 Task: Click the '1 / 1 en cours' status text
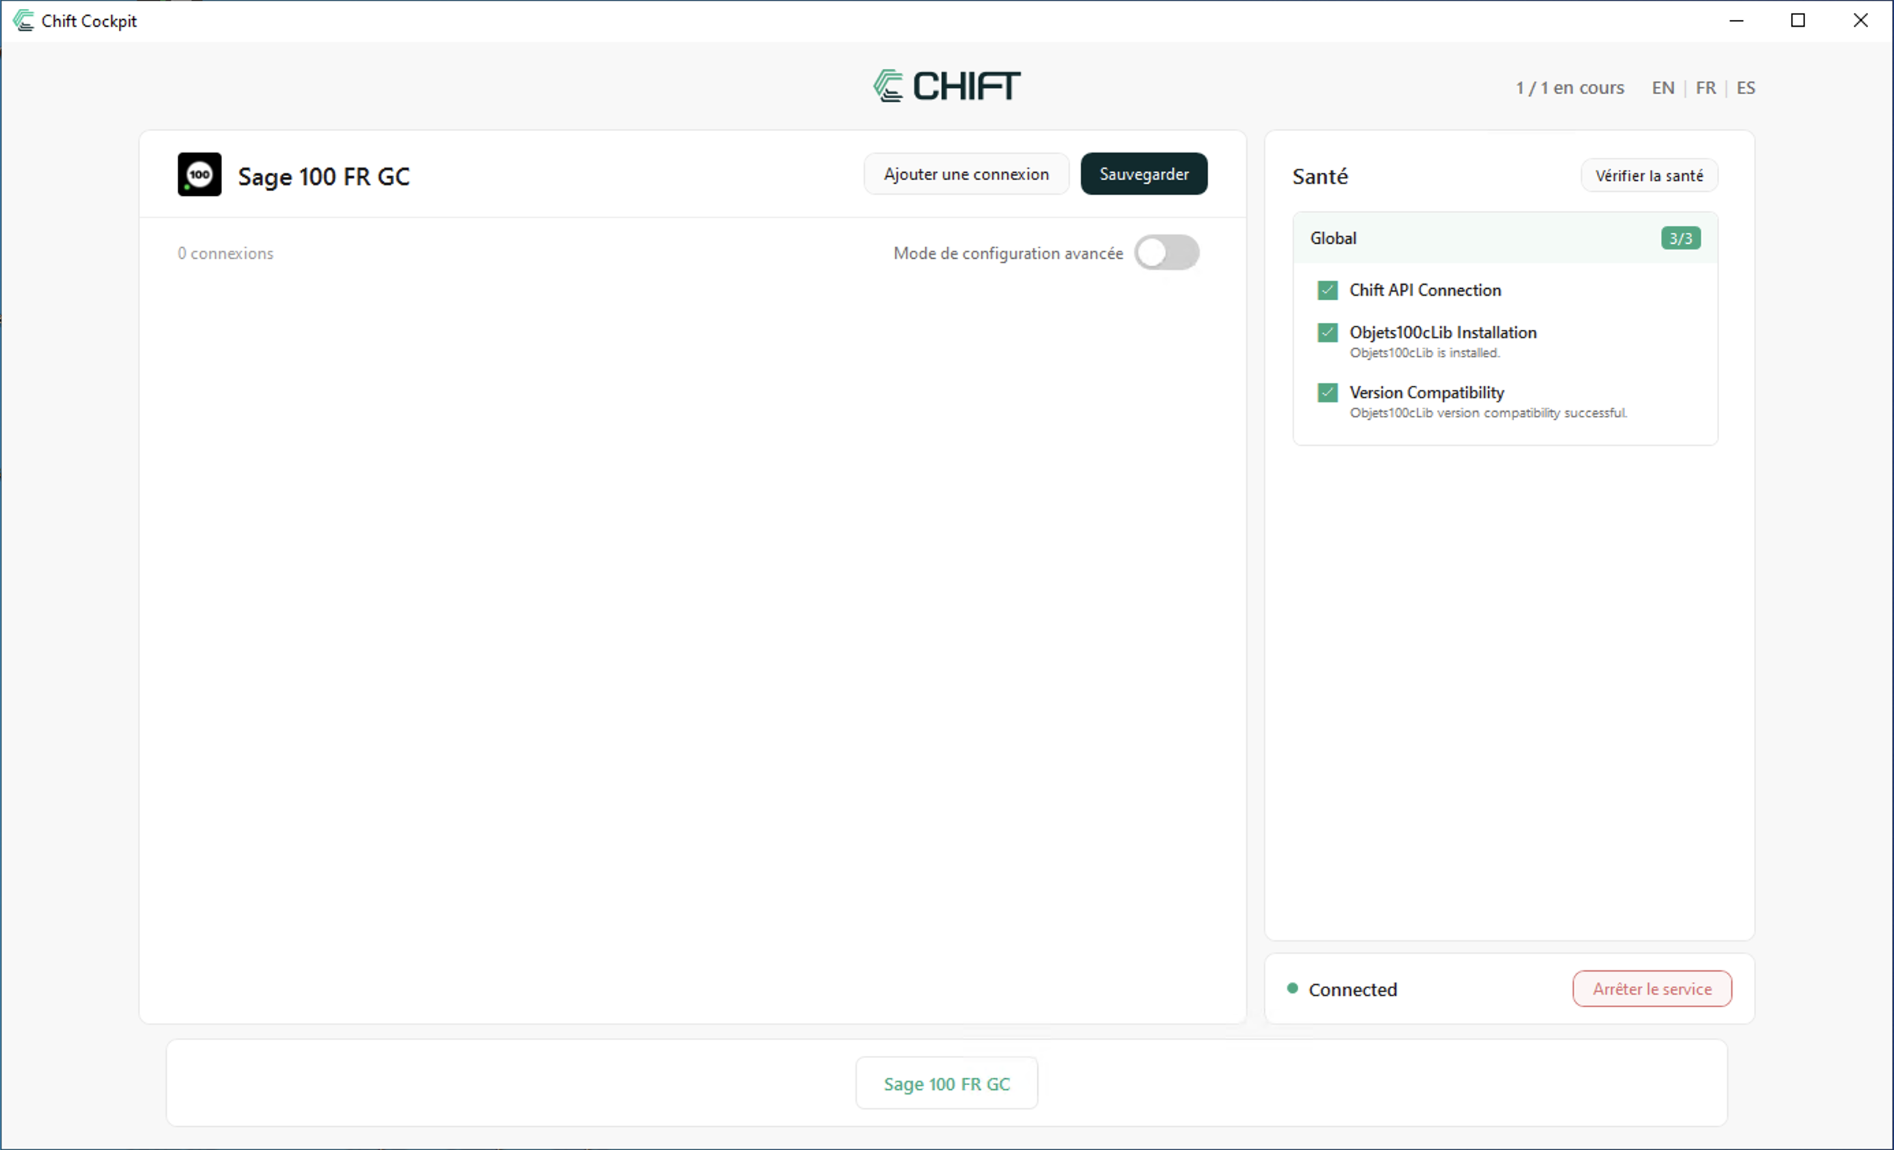(1569, 87)
